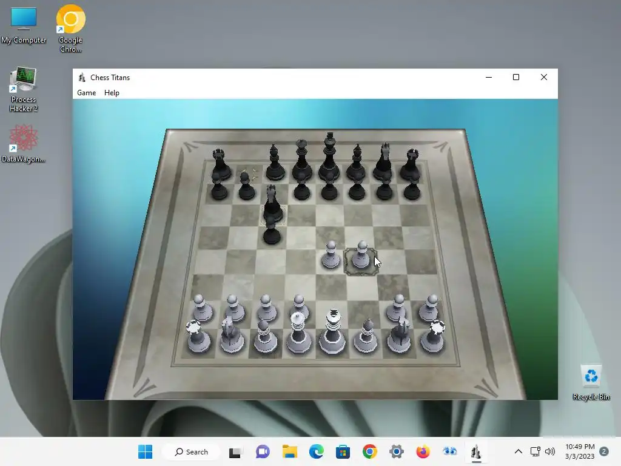The height and width of the screenshot is (466, 621).
Task: Open File Explorer from the taskbar
Action: tap(289, 451)
